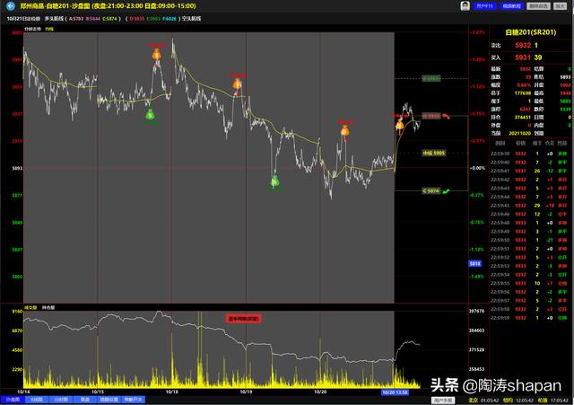
Task: Switch to the K线图 tab
Action: (37, 399)
